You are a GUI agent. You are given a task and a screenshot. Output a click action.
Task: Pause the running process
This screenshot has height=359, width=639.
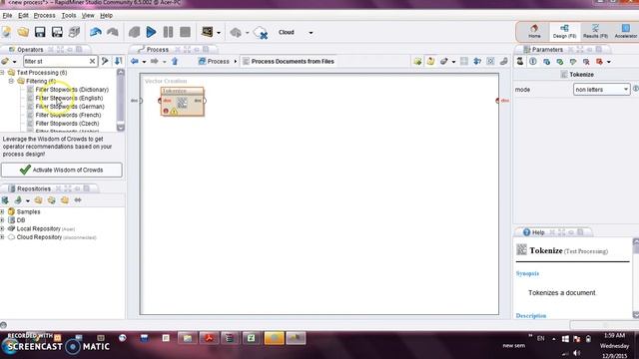[x=168, y=32]
